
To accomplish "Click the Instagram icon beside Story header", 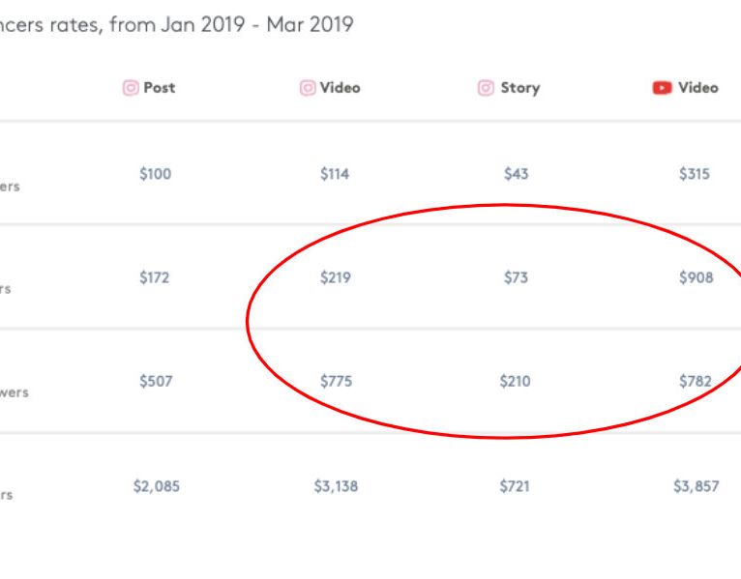I will click(x=486, y=88).
